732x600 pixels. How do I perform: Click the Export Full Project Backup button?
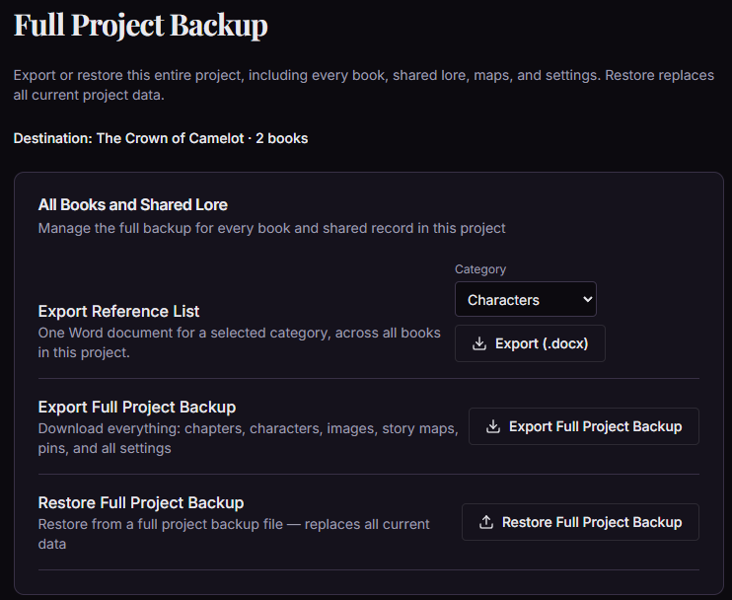(x=584, y=426)
